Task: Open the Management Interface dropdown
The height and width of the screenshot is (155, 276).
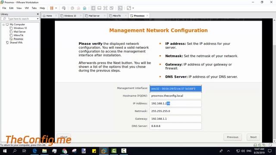Action: pos(176,89)
